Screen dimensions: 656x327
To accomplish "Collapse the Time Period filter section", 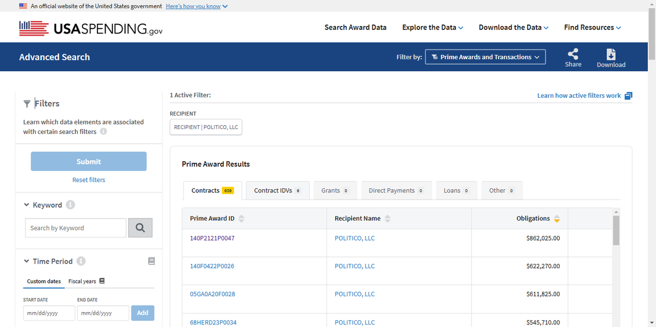I will pos(27,261).
